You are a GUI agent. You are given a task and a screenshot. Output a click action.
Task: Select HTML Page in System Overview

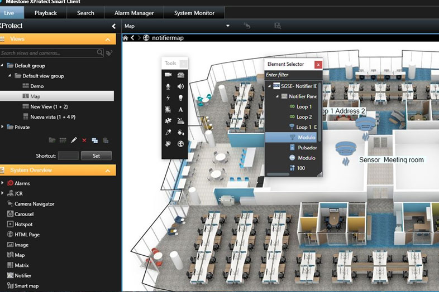(x=27, y=235)
